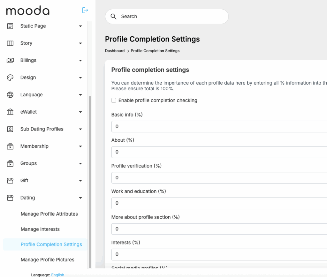Click the Language globe icon
The image size is (327, 277).
[10, 95]
